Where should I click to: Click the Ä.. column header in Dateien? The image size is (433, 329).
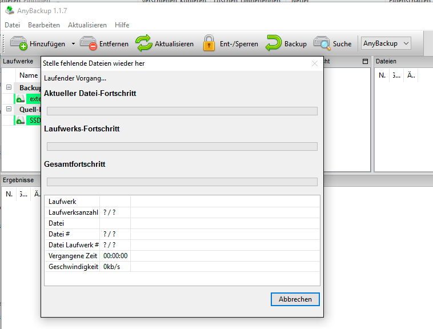click(x=411, y=75)
